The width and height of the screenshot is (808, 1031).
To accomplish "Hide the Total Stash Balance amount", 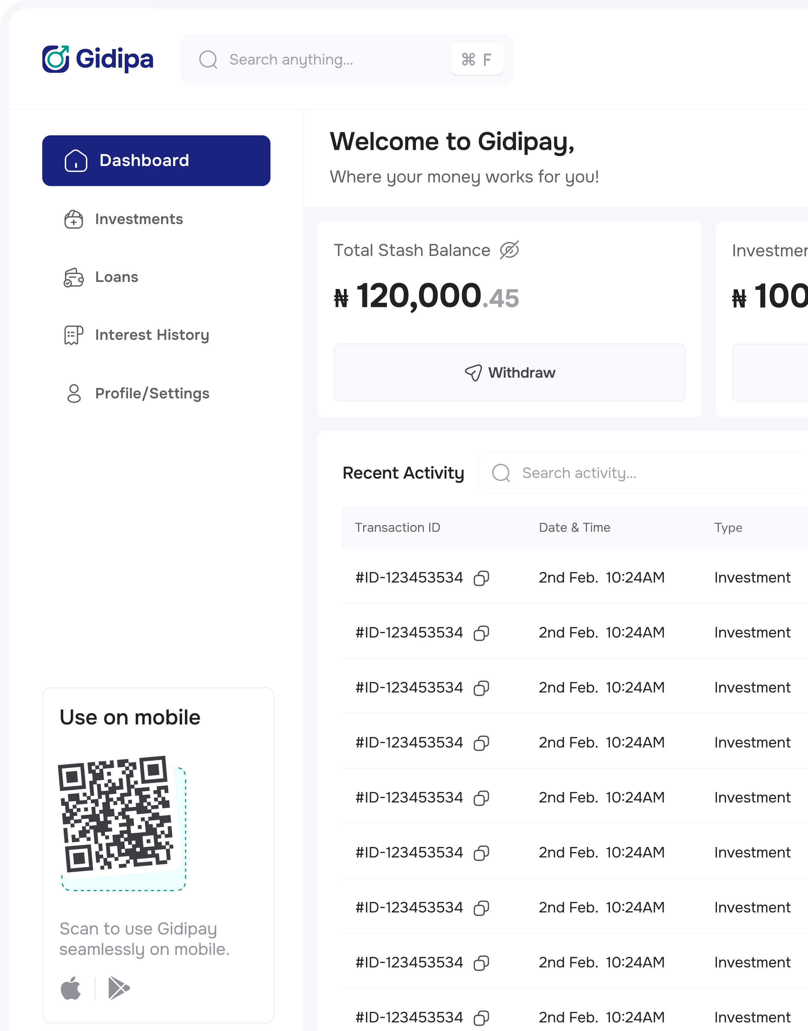I will click(510, 250).
